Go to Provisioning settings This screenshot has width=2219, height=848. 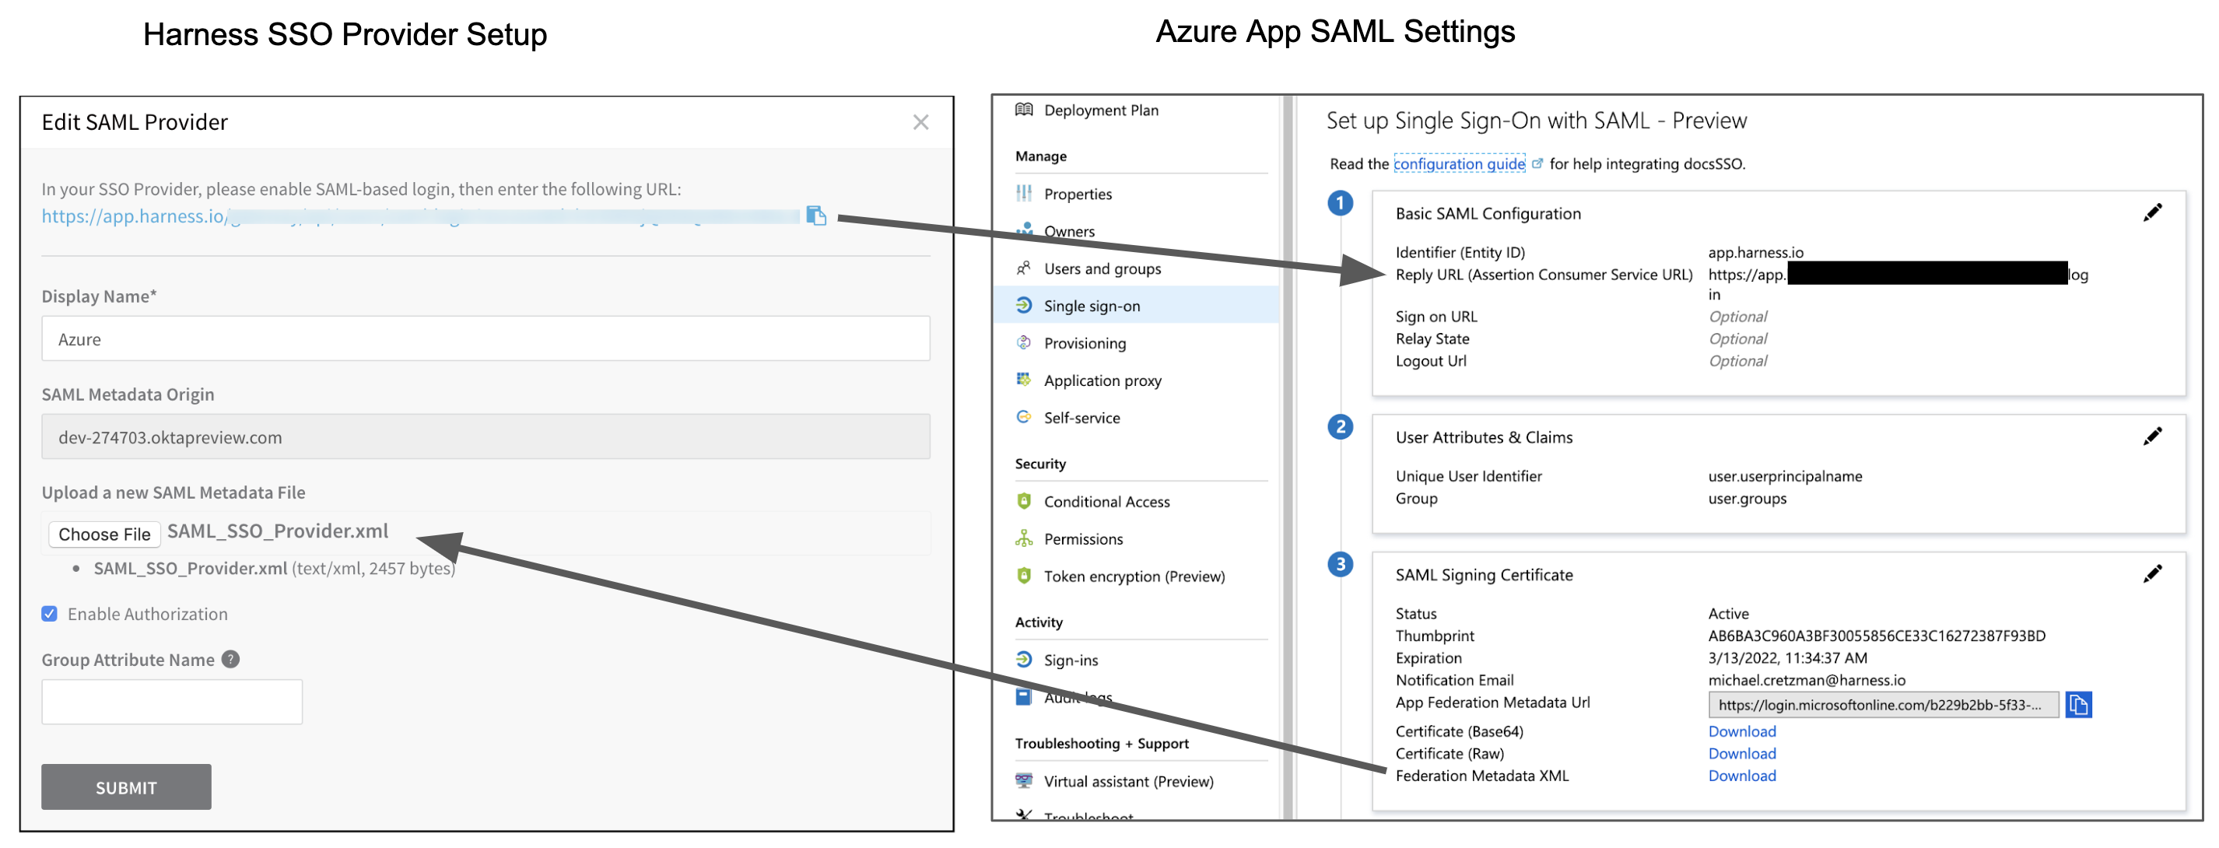click(x=1084, y=342)
